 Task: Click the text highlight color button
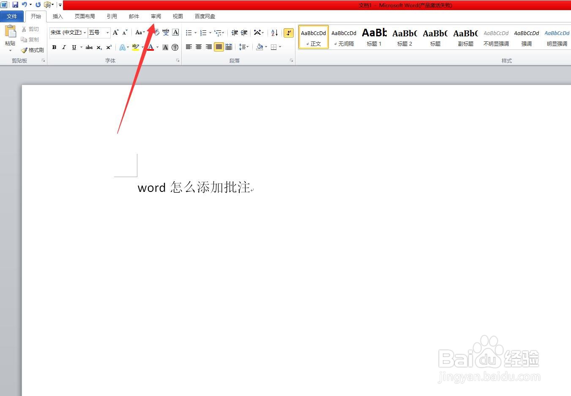click(135, 47)
